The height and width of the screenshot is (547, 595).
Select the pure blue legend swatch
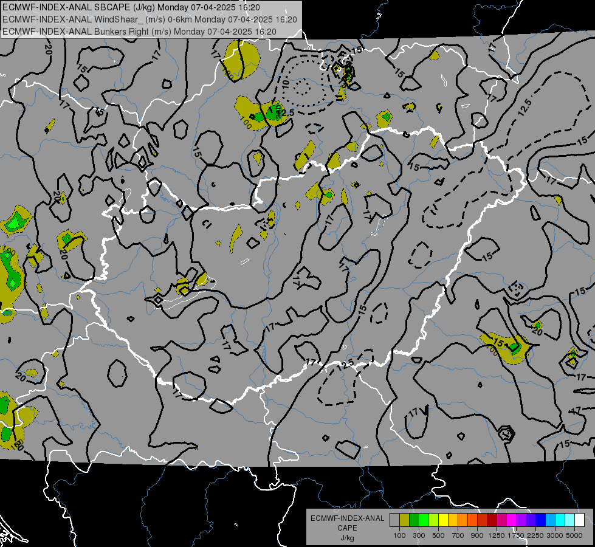541,520
